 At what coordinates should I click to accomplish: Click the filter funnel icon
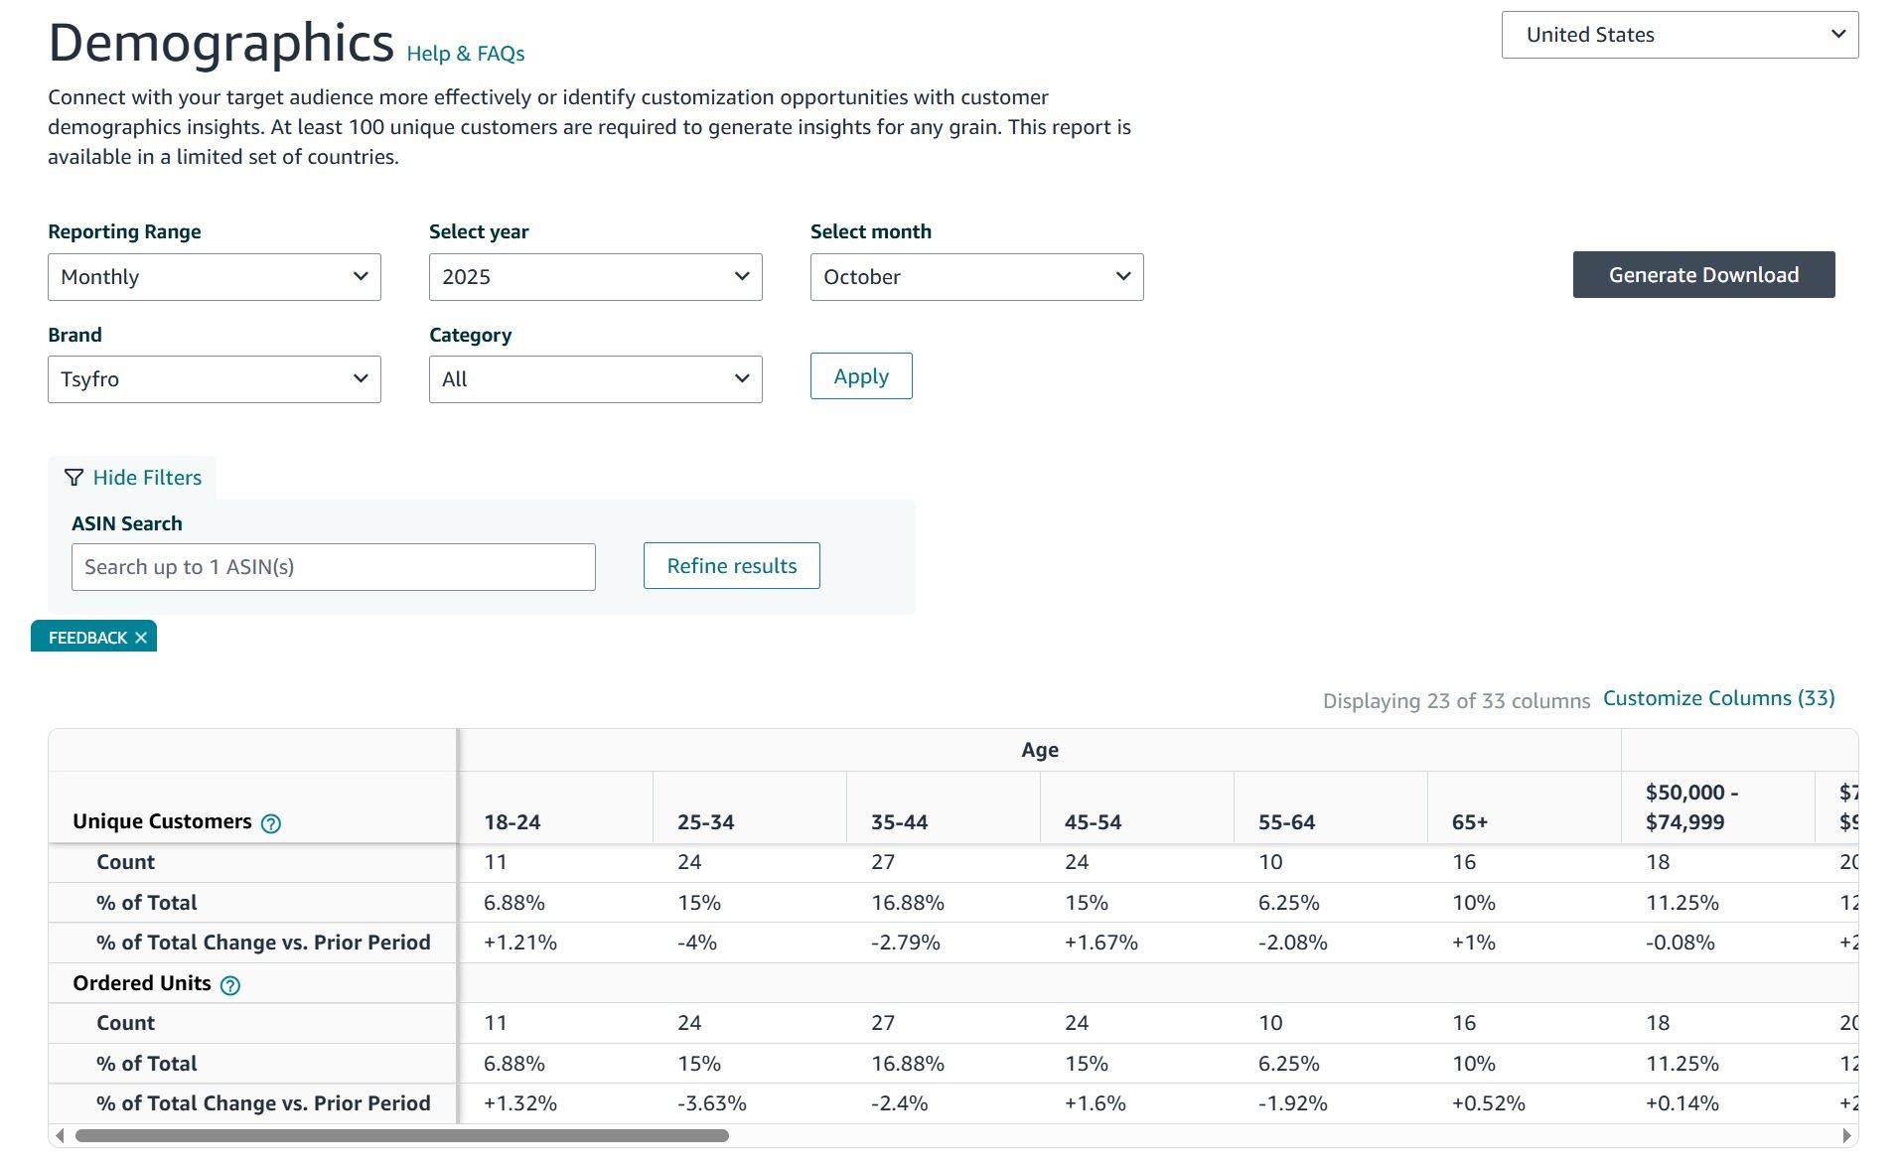coord(73,478)
